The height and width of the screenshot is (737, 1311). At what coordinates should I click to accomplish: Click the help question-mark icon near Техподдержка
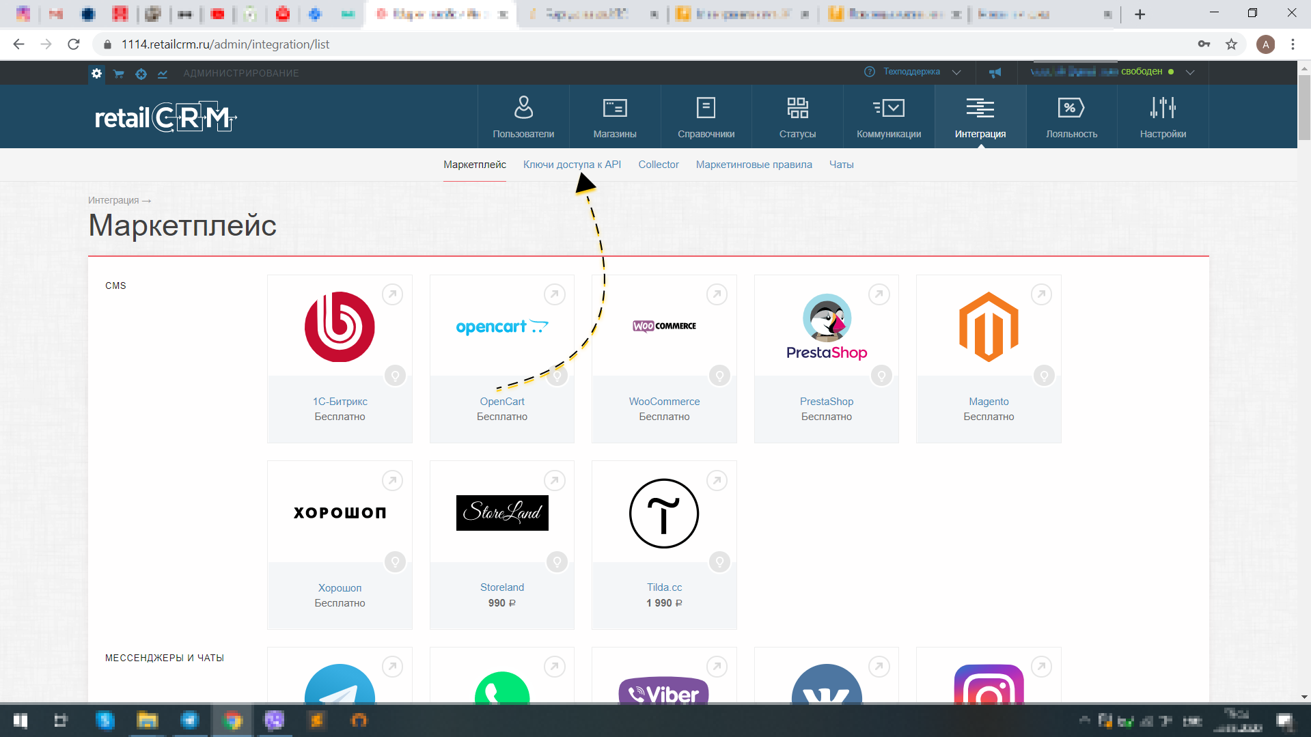tap(869, 72)
